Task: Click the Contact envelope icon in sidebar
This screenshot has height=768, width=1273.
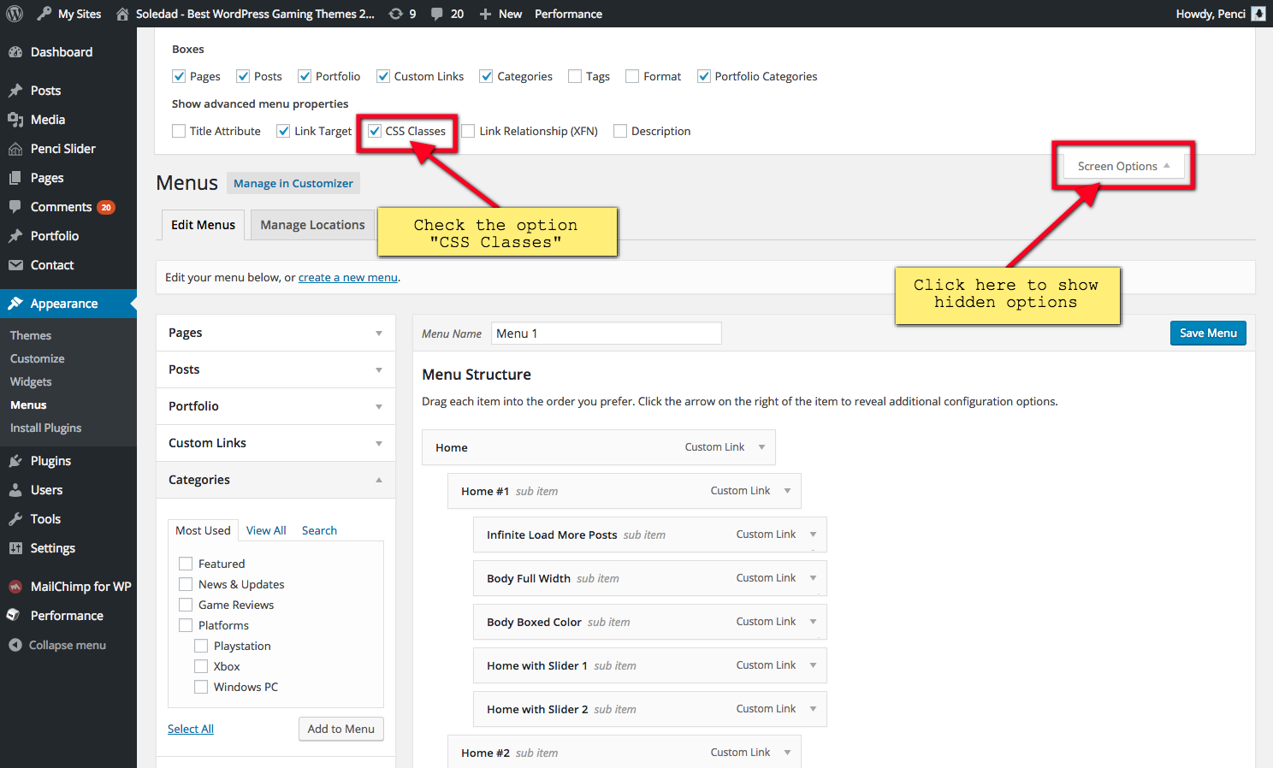Action: coord(15,265)
